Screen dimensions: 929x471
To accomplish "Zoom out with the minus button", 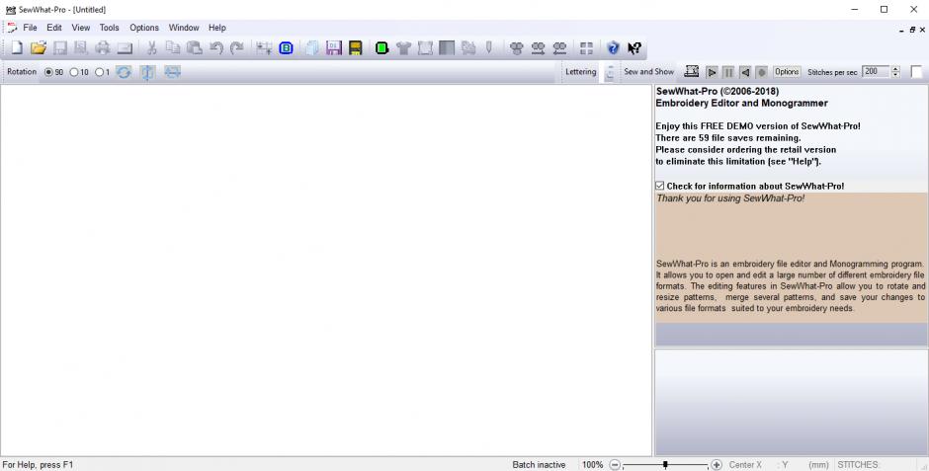I will [615, 465].
